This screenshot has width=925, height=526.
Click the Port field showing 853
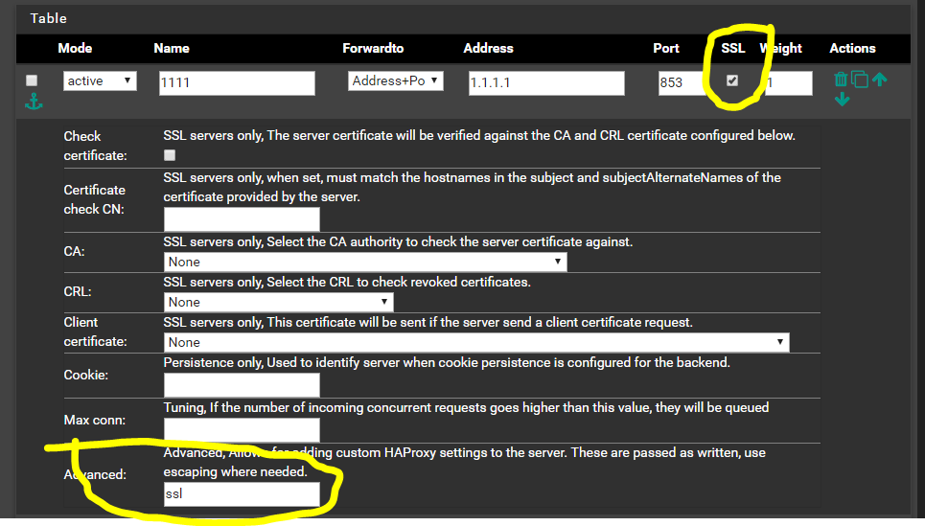[682, 83]
